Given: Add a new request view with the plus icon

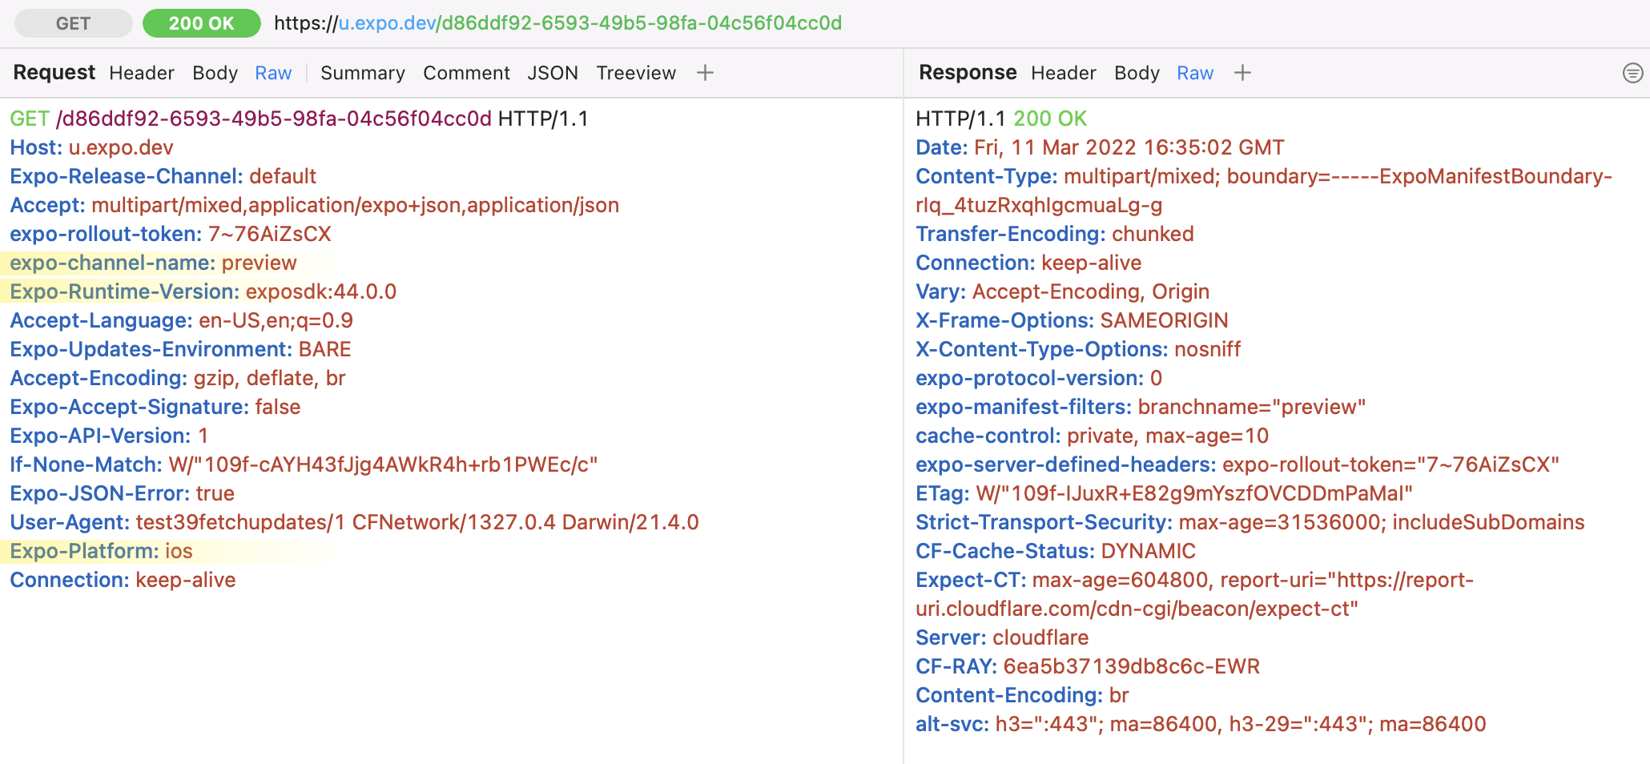Looking at the screenshot, I should (705, 72).
